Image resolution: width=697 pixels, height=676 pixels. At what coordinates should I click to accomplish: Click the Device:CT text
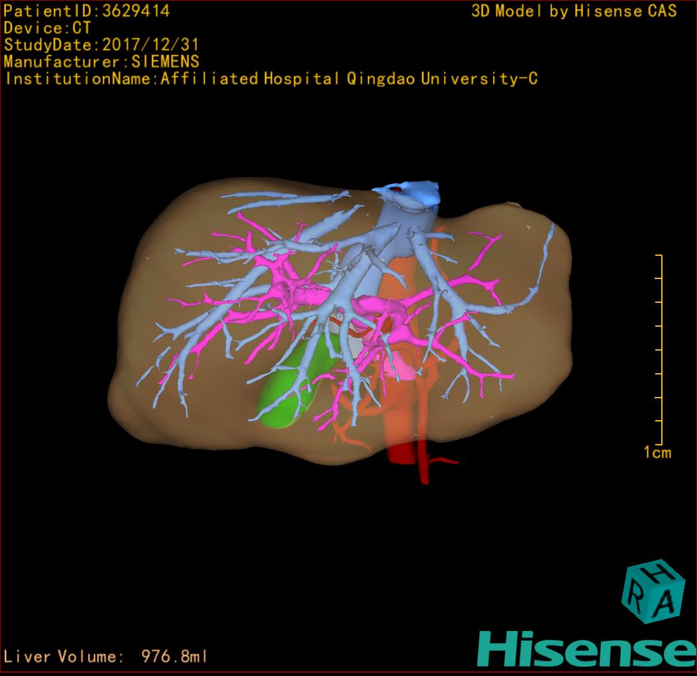tap(47, 28)
